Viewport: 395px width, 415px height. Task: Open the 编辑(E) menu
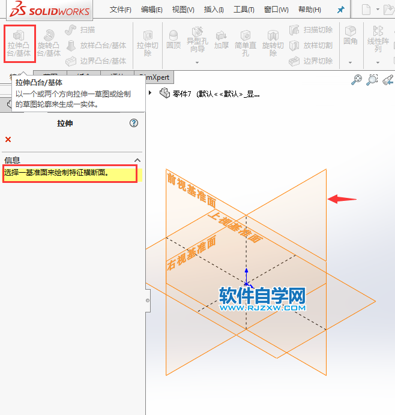(x=151, y=10)
